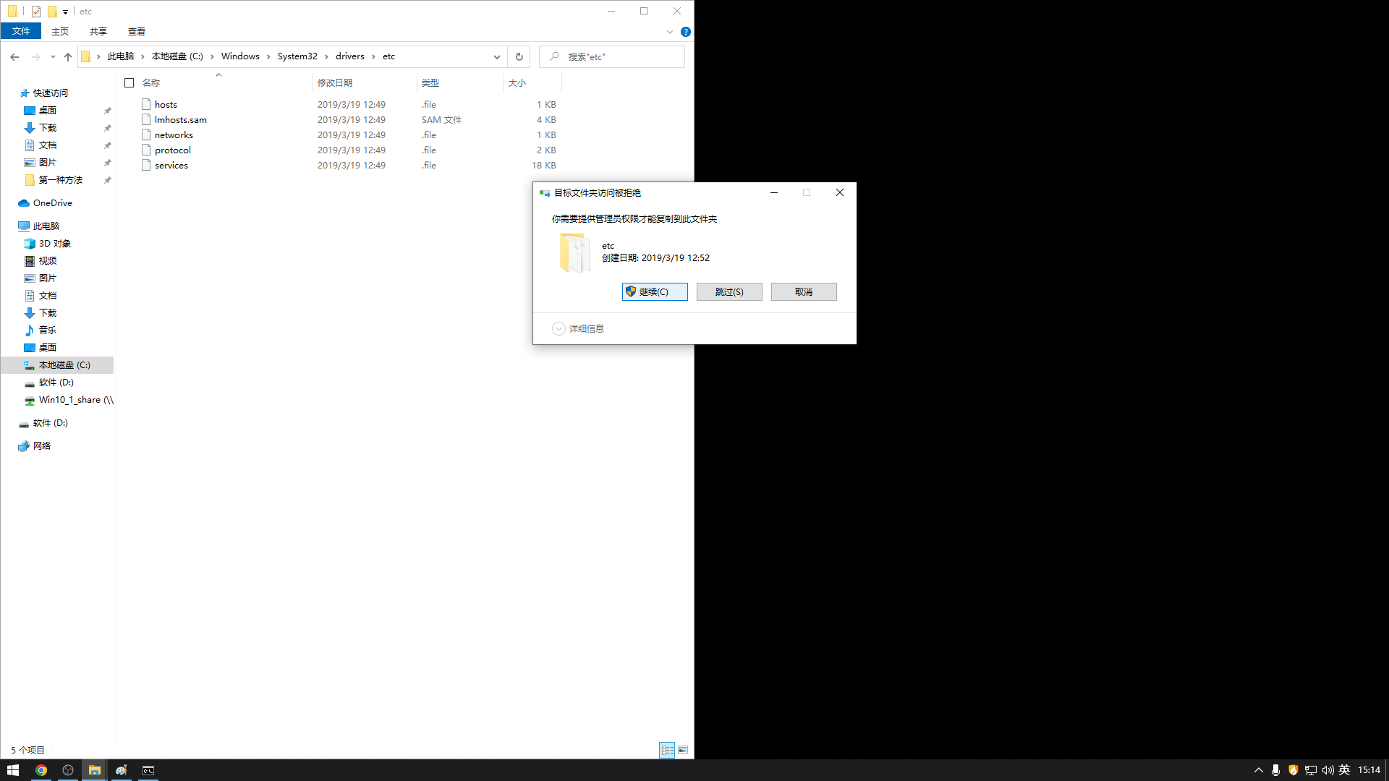Open Win10_1_share network drive

pos(76,400)
